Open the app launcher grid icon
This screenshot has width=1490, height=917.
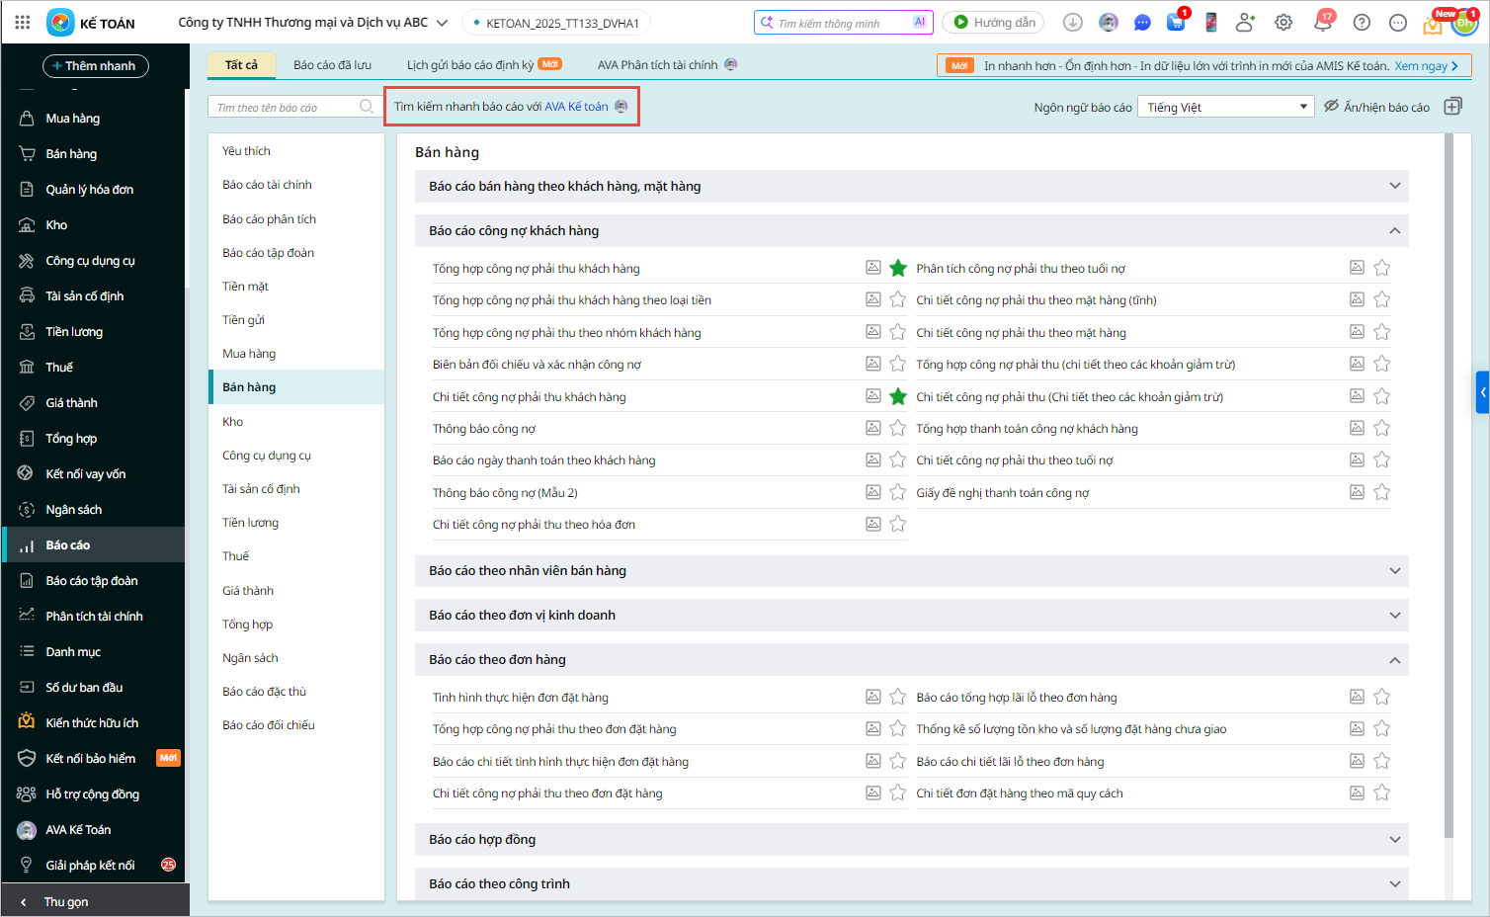pyautogui.click(x=23, y=22)
